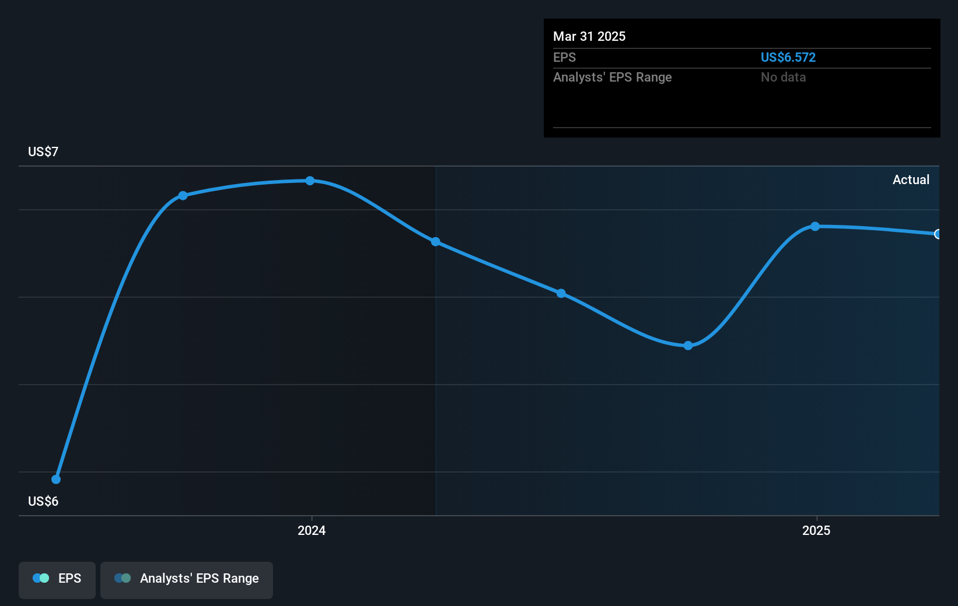Viewport: 958px width, 606px height.
Task: Click the US$6.572 EPS value in tooltip
Action: click(788, 57)
